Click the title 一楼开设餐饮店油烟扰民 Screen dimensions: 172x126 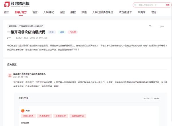[26, 32]
